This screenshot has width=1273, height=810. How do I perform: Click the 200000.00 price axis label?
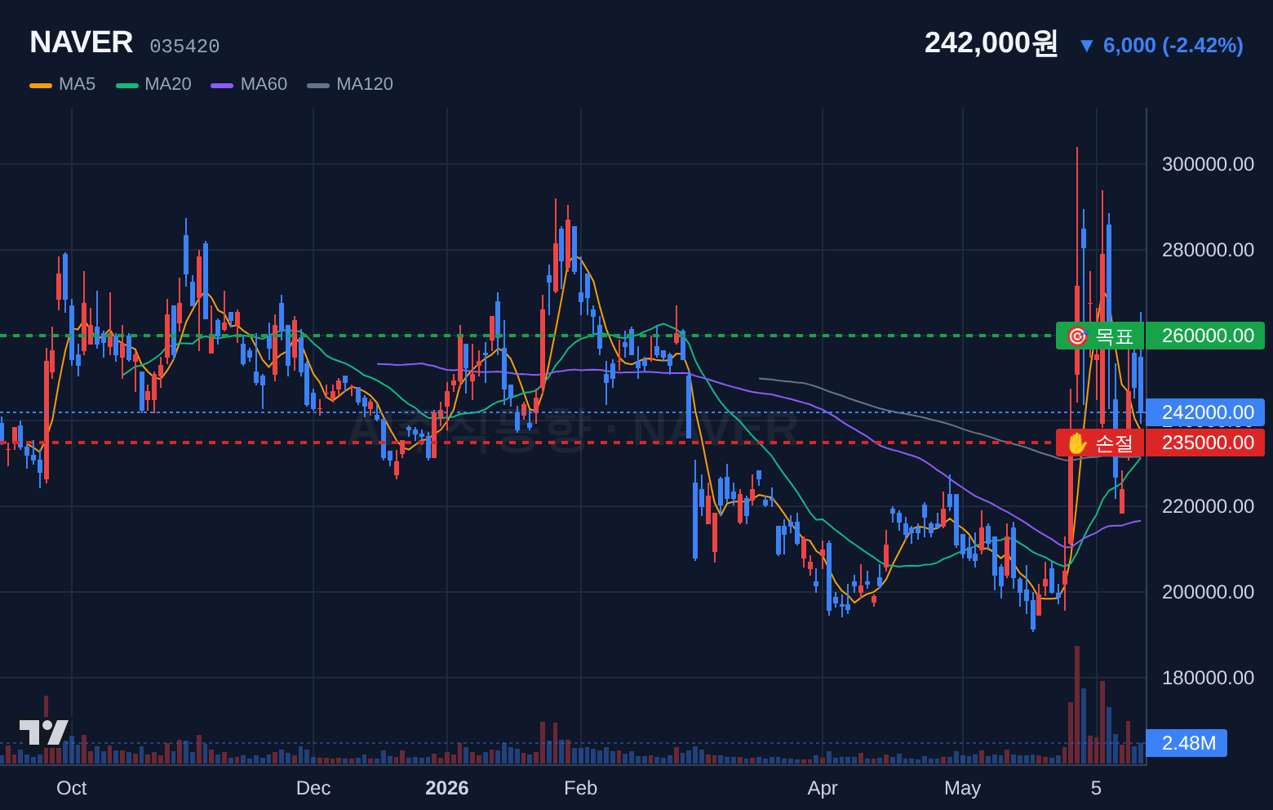1208,592
